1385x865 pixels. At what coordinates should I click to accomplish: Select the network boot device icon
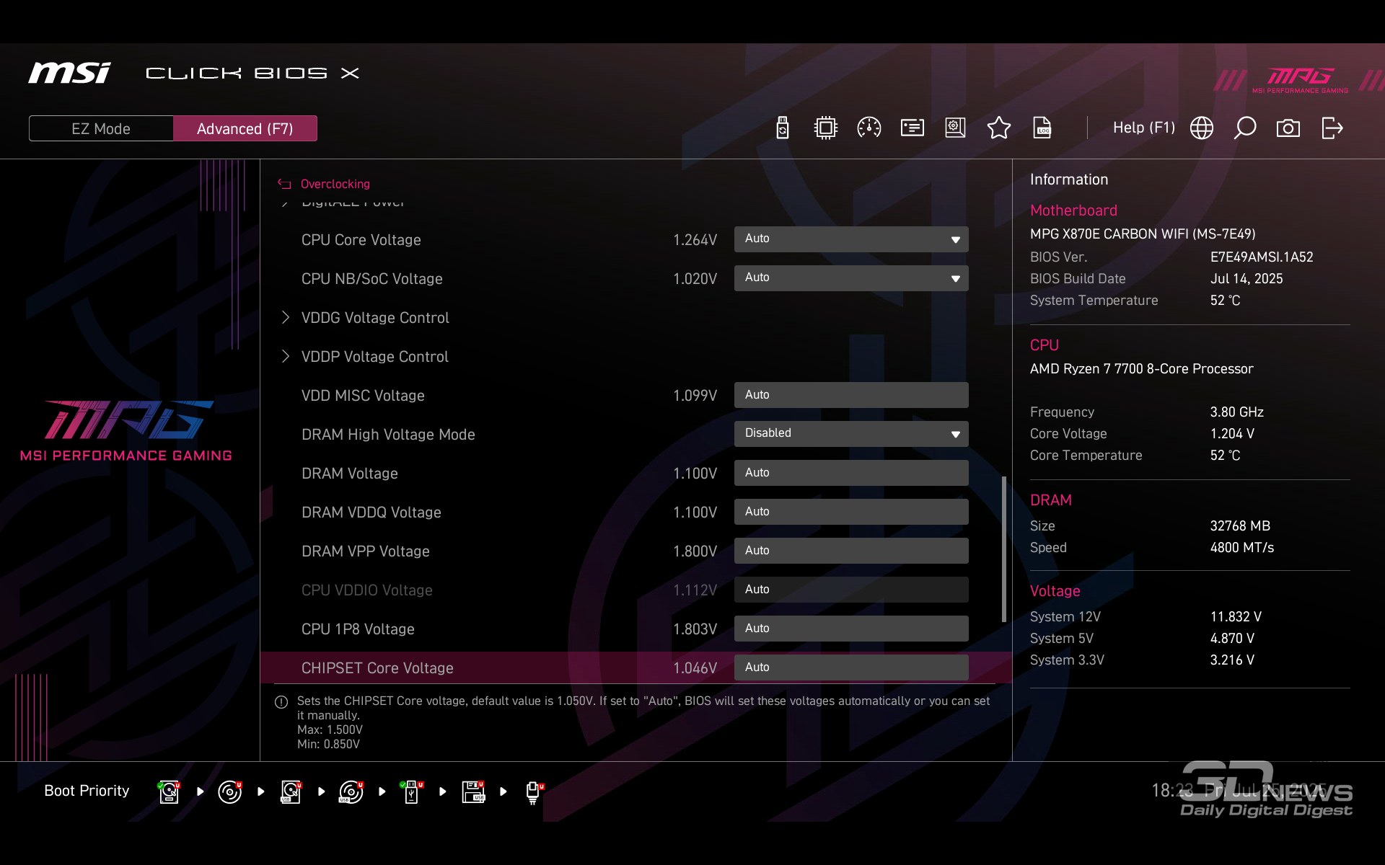535,791
